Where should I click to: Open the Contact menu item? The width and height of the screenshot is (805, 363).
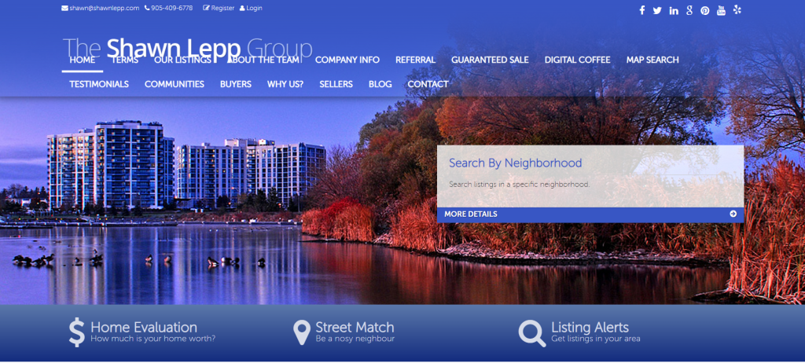[x=428, y=84]
